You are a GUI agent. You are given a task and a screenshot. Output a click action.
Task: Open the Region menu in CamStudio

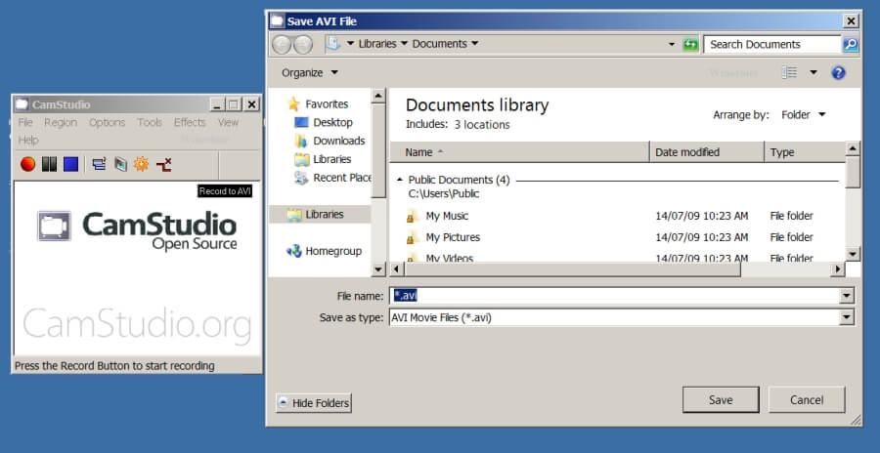pos(61,122)
